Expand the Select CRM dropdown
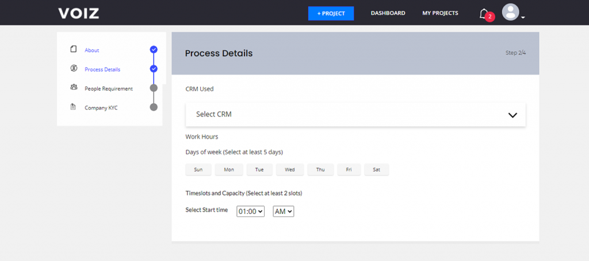Viewport: 589px width, 261px height. (x=355, y=115)
